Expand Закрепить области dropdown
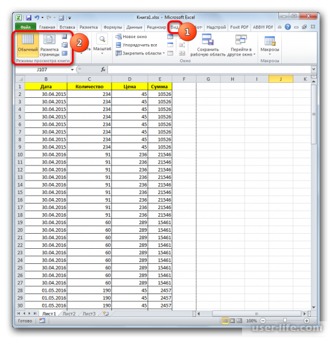Image resolution: width=332 pixels, height=340 pixels. 164,53
